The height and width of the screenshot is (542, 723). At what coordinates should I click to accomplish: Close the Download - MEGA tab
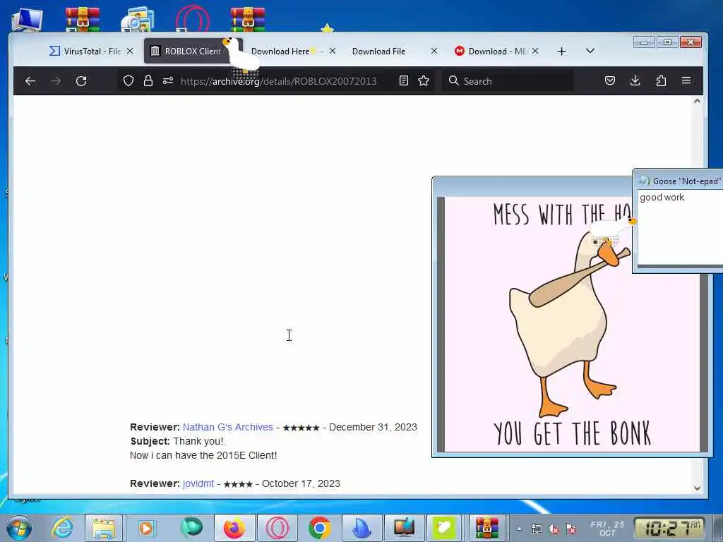535,51
